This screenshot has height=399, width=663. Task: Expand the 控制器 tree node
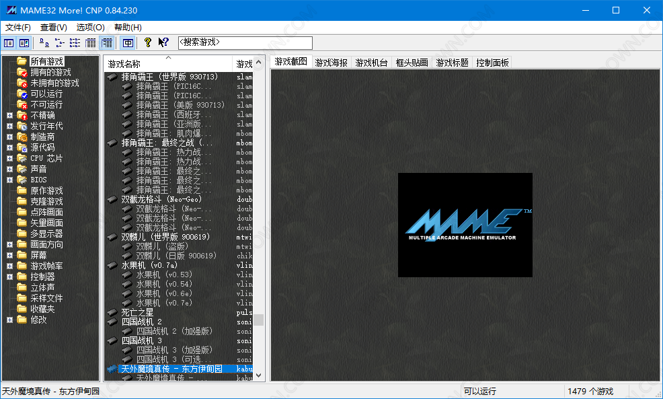(x=9, y=277)
